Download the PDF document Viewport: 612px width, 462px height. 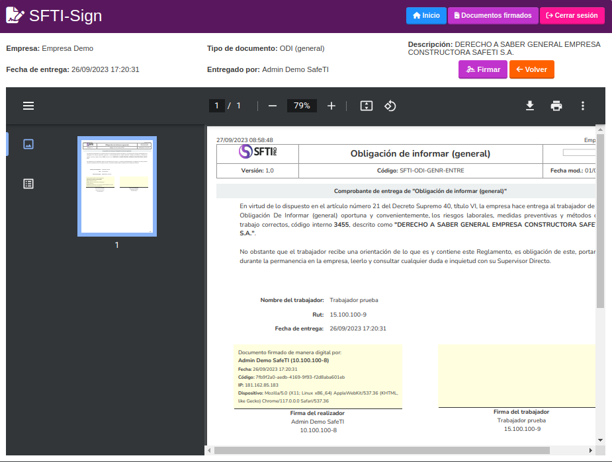530,106
